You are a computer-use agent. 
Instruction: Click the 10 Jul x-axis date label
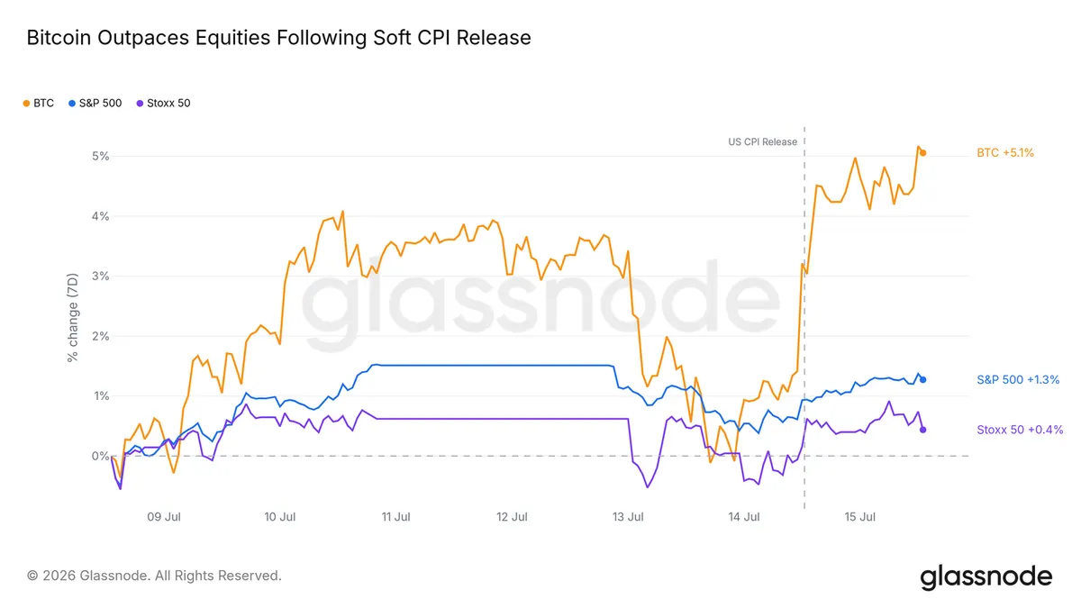[x=280, y=517]
